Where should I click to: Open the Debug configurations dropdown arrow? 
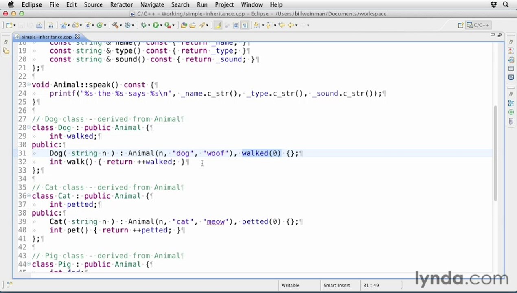pos(149,25)
